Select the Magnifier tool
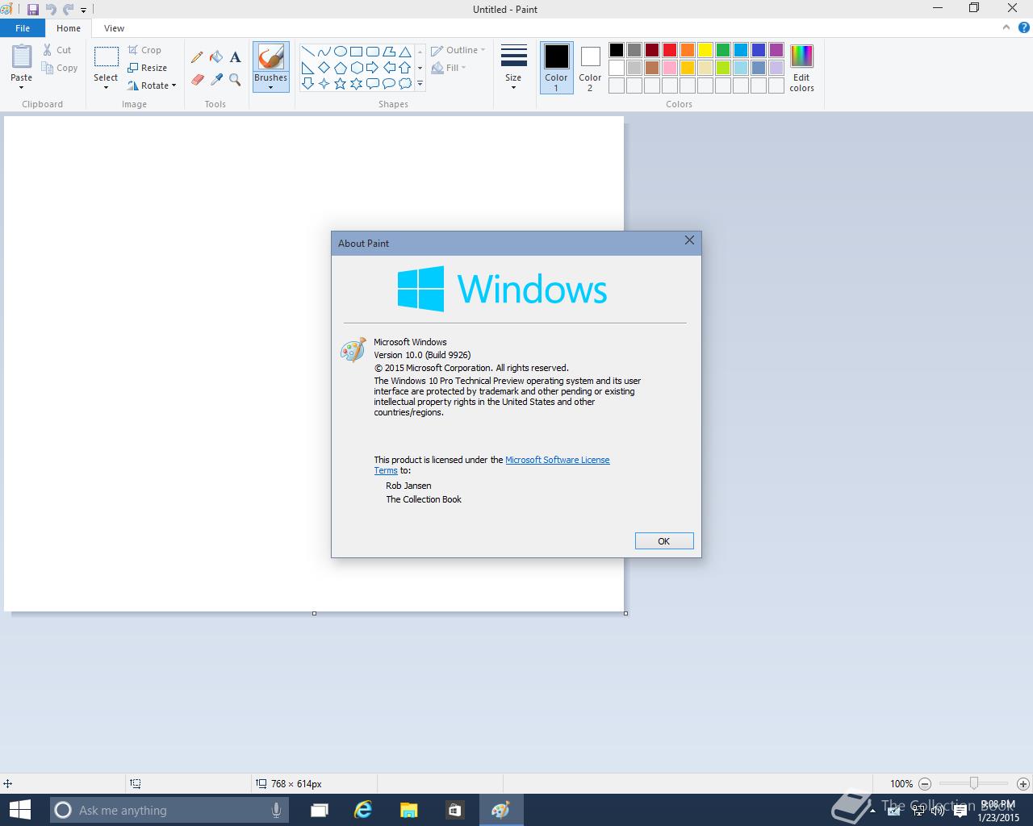The image size is (1033, 826). point(235,79)
